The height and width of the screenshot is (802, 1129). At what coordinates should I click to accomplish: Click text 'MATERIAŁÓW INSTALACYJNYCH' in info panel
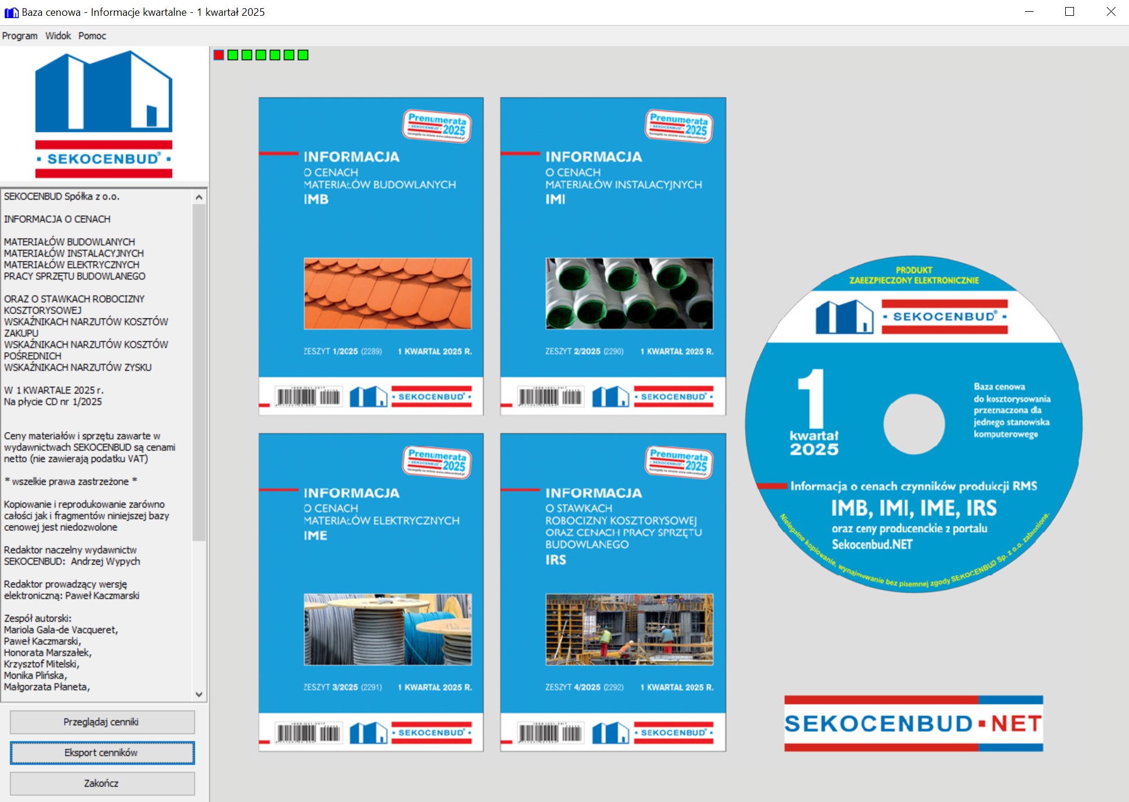click(74, 253)
